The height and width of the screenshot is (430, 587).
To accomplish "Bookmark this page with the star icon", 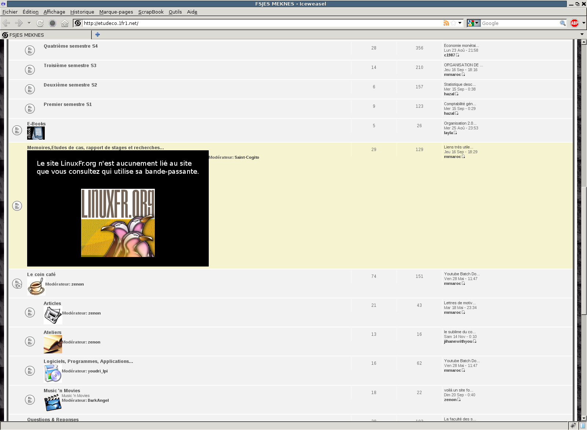I will [x=453, y=23].
